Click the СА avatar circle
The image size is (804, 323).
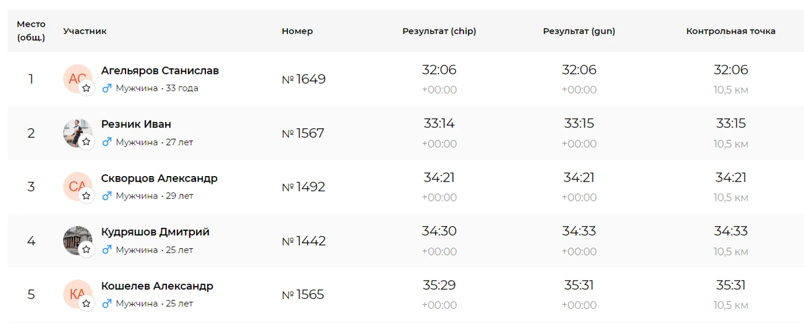[x=75, y=185]
